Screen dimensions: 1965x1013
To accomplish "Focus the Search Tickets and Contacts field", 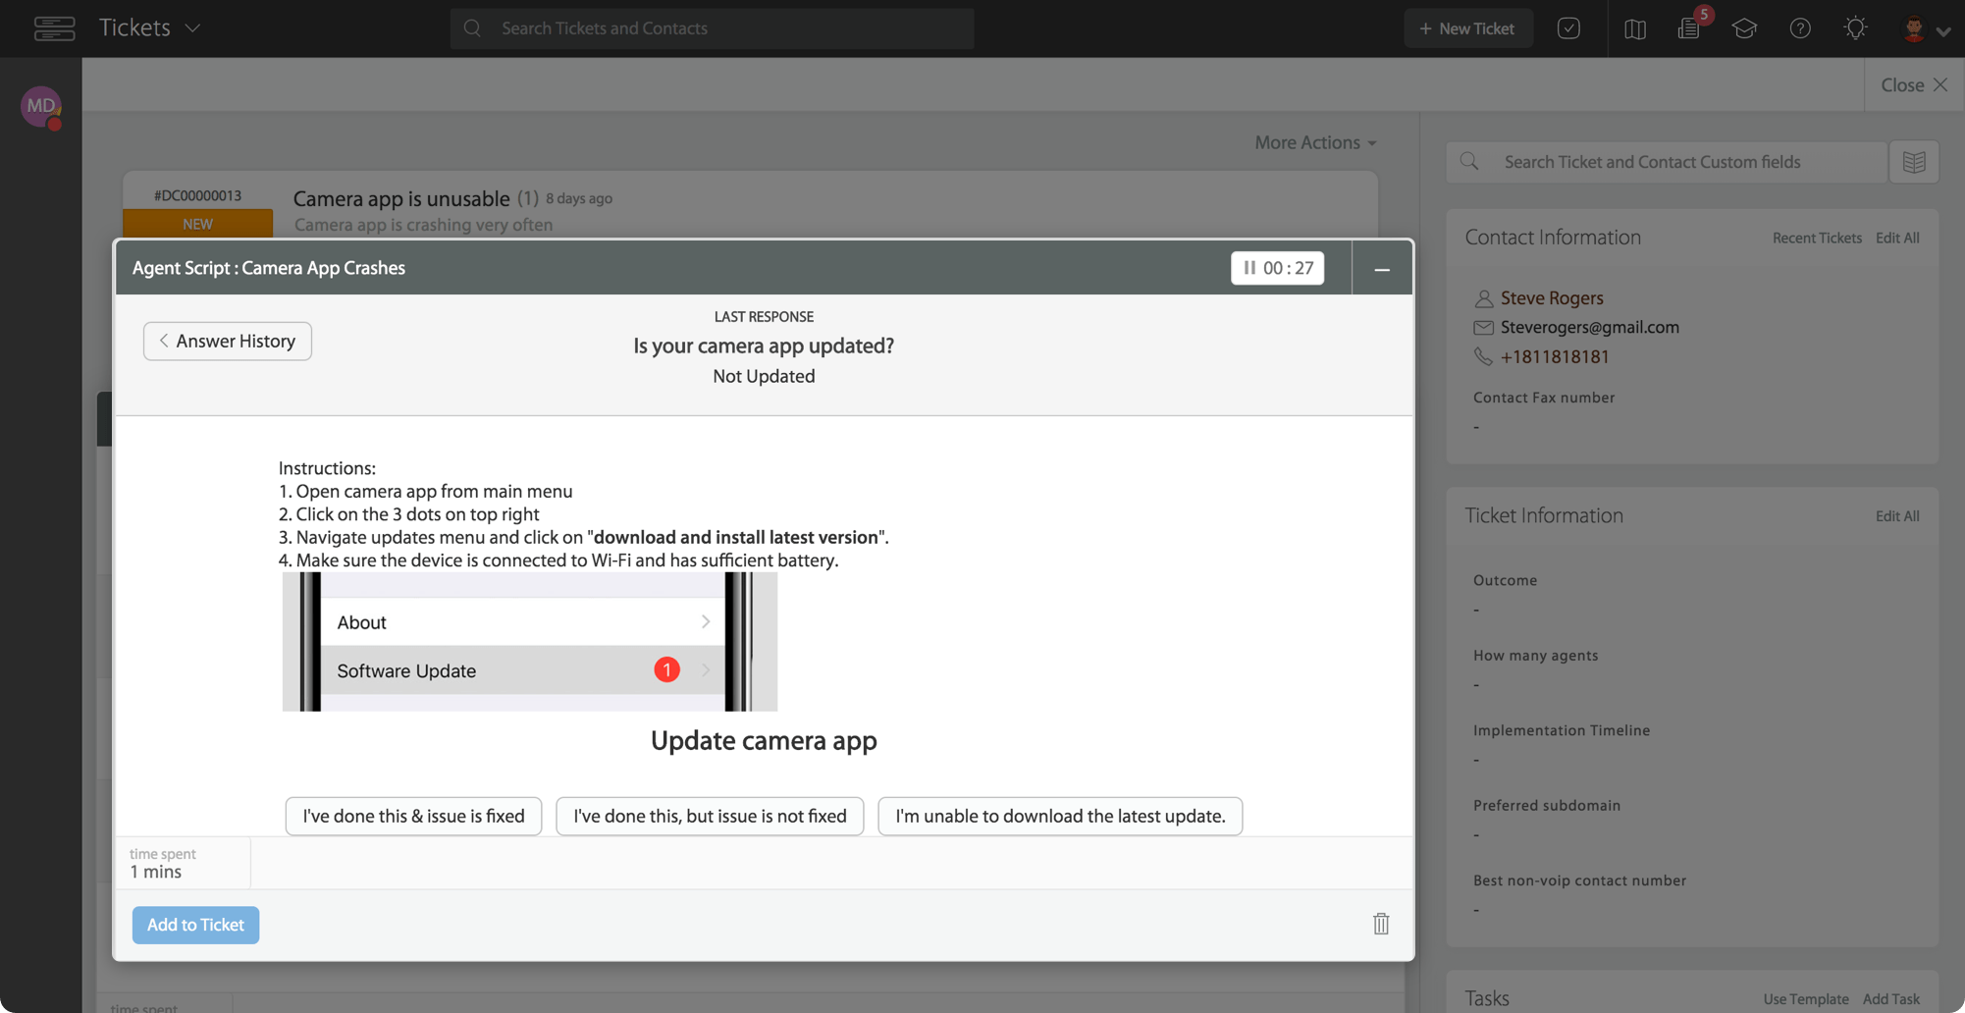I will (x=712, y=28).
